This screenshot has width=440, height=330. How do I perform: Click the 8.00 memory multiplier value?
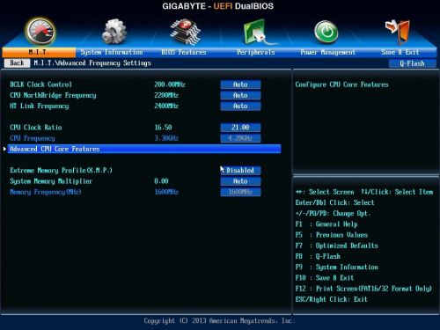click(x=161, y=181)
